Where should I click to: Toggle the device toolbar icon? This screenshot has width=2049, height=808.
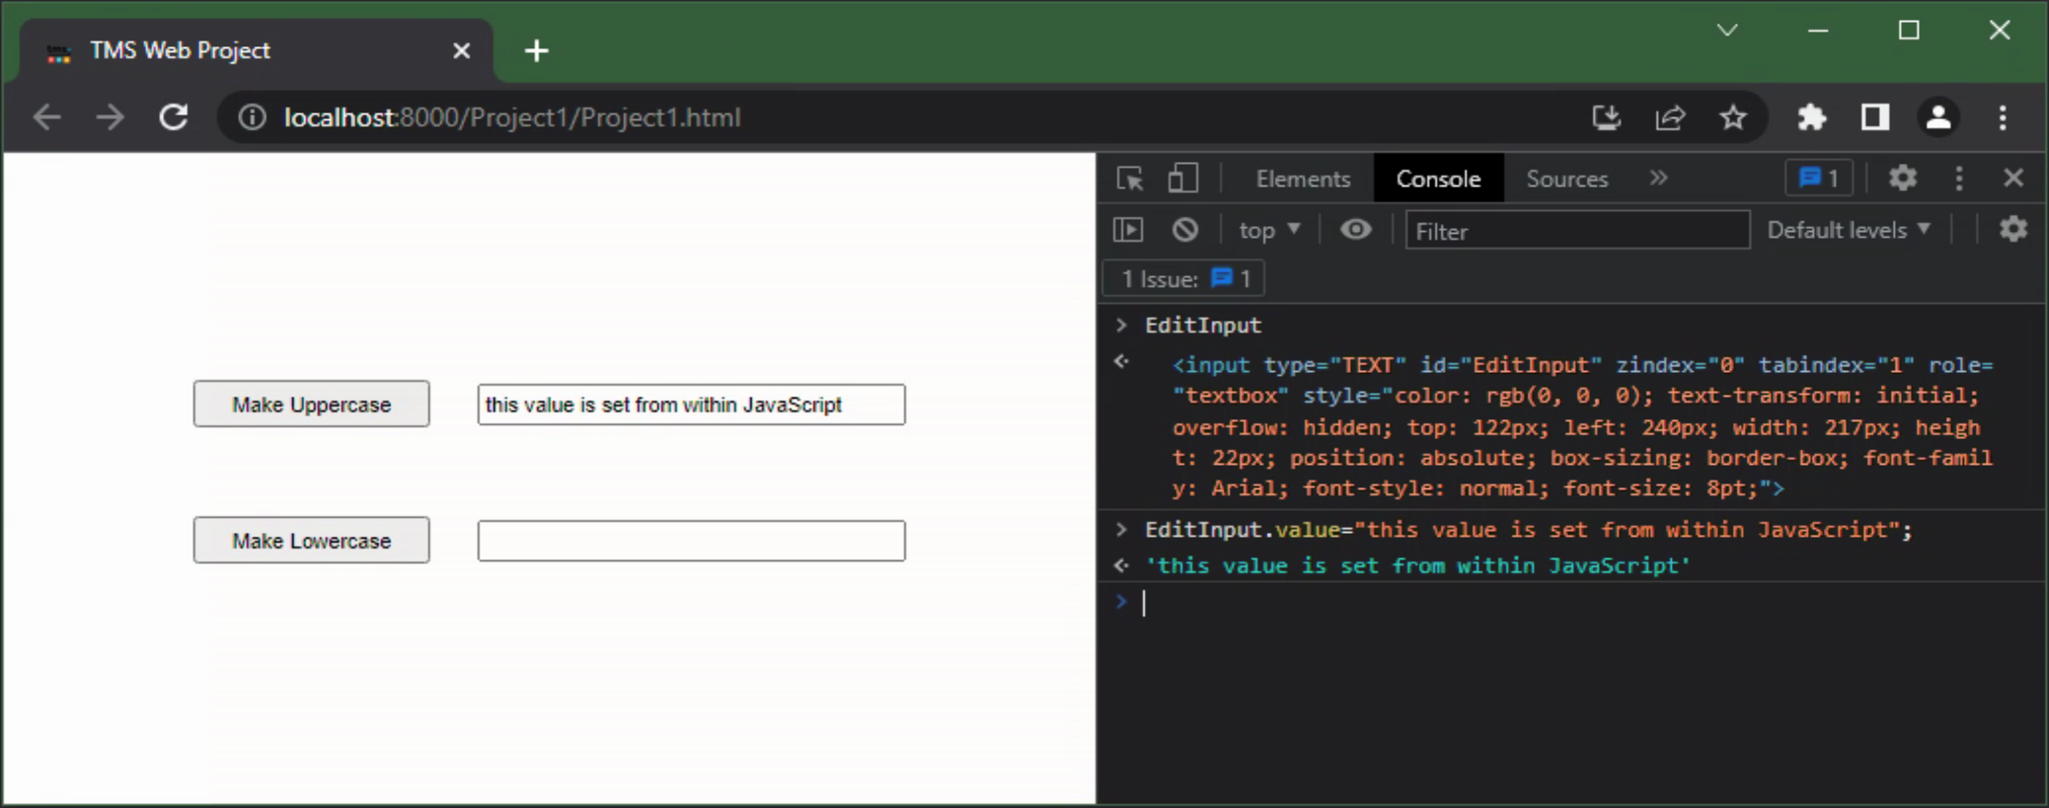tap(1182, 179)
